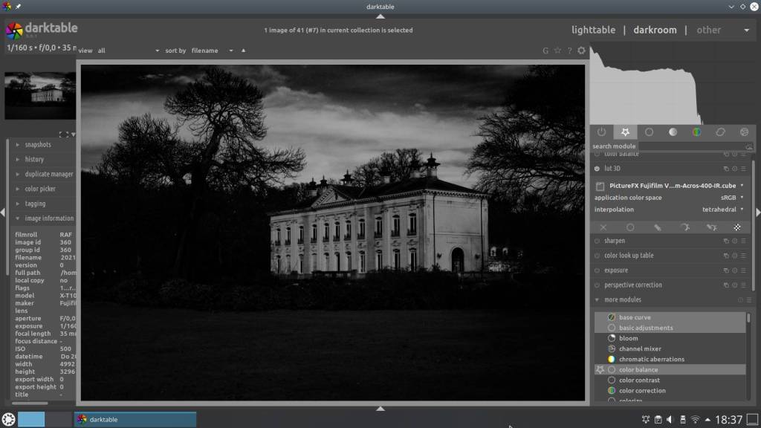The image size is (761, 428).
Task: Switch to the other view
Action: point(708,30)
